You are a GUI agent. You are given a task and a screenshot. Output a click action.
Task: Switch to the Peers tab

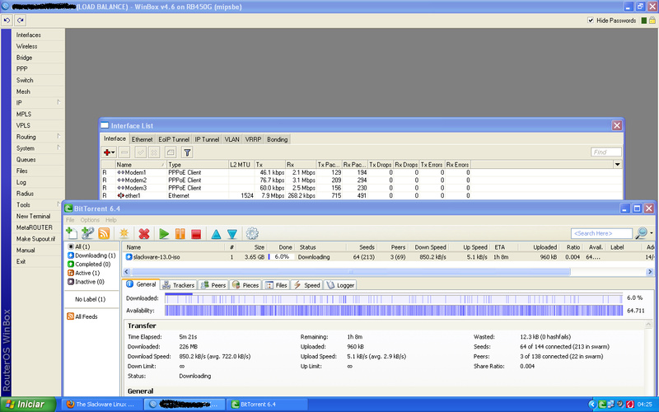point(213,285)
